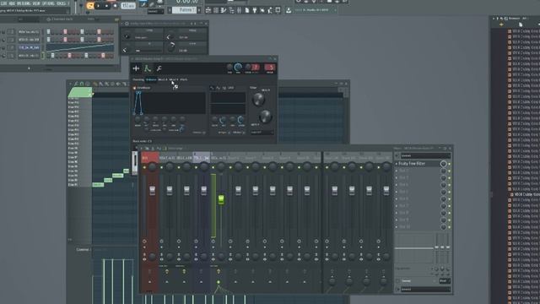540x304 pixels.
Task: Switch to the Pitch tab in sampler
Action: tap(184, 79)
